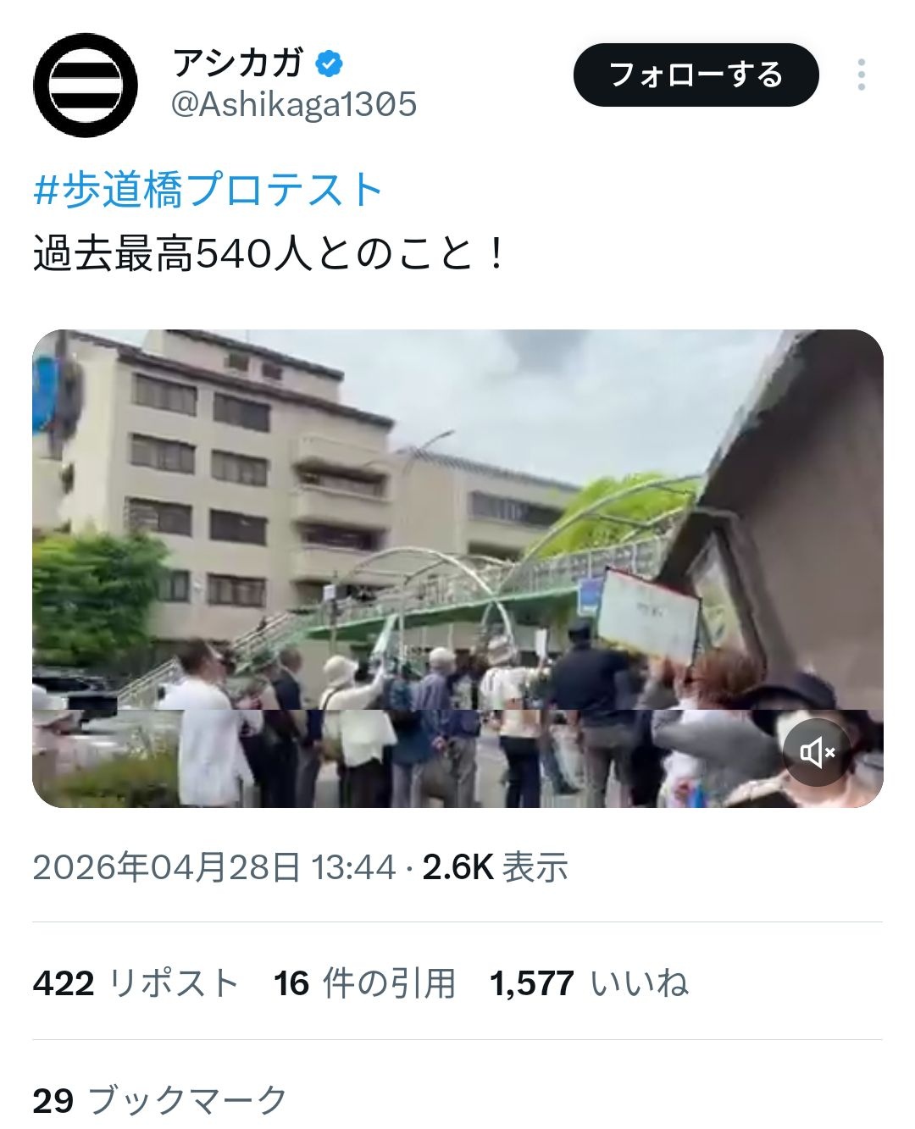This screenshot has height=1129, width=915.
Task: Click the アシカガ display name
Action: [x=237, y=63]
